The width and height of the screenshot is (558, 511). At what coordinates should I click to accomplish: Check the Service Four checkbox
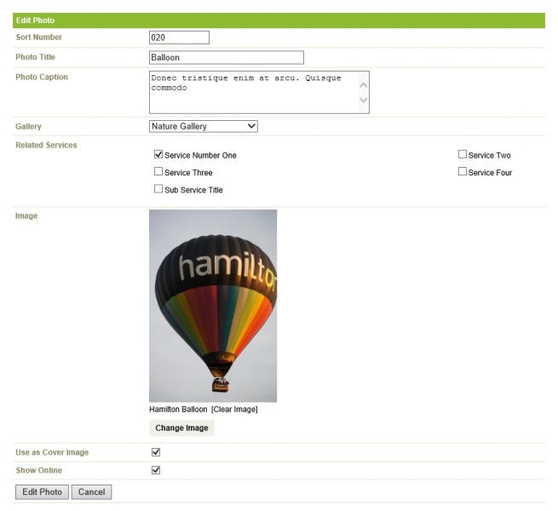tap(463, 171)
